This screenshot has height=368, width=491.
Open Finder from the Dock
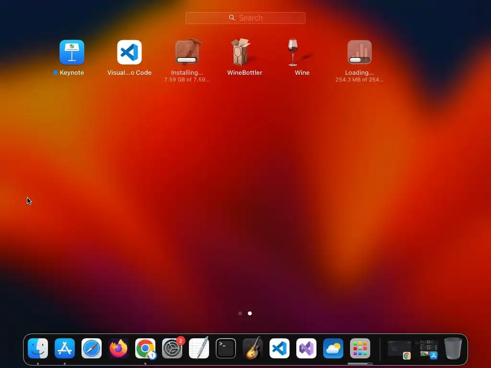[38, 348]
